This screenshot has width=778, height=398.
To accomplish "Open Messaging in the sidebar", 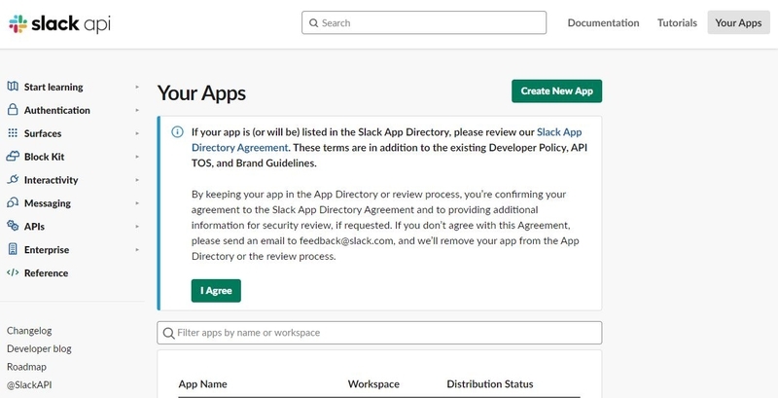I will pos(47,203).
